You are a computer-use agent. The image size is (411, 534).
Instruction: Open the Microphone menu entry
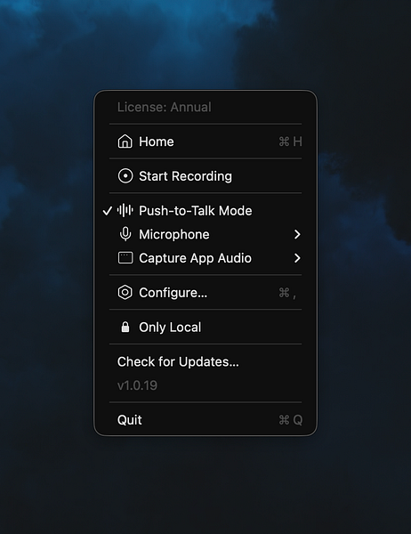pyautogui.click(x=205, y=234)
